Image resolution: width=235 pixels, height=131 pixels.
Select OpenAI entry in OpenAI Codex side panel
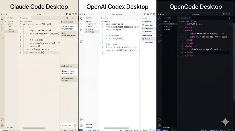(x=149, y=39)
